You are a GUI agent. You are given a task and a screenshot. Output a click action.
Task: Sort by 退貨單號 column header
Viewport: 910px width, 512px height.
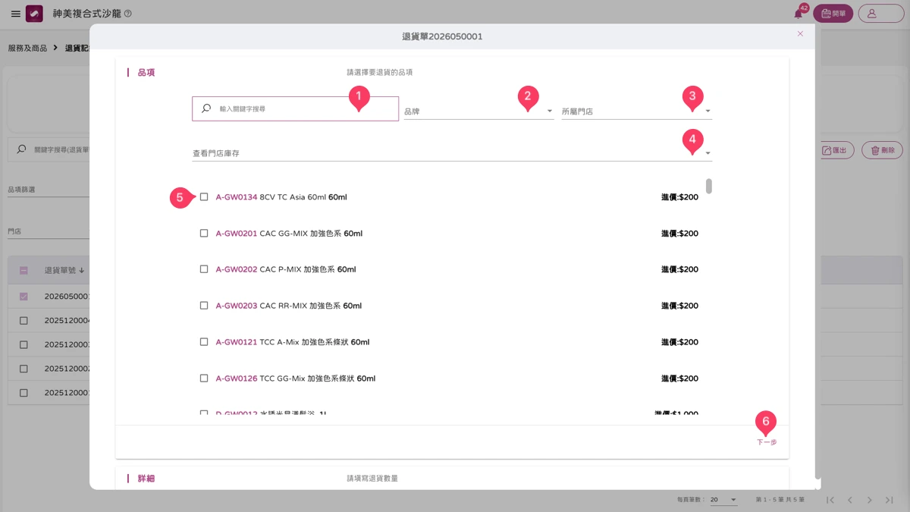pos(64,270)
